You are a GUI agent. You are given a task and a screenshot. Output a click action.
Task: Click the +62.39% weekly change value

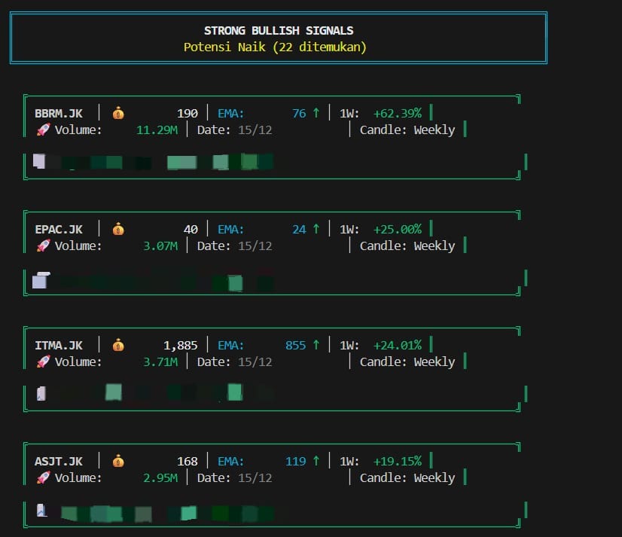pos(398,113)
